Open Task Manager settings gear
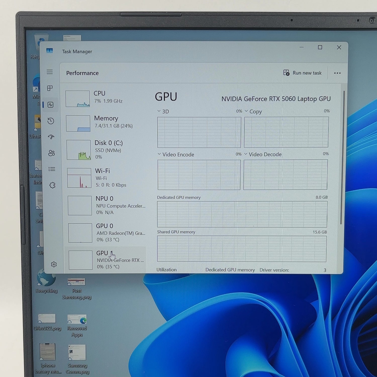The image size is (377, 377). (x=54, y=264)
